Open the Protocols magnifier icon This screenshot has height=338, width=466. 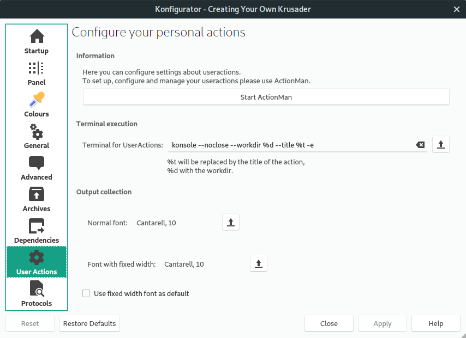click(x=37, y=289)
